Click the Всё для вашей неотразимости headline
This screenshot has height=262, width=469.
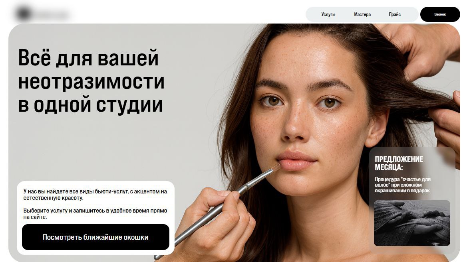click(x=91, y=81)
